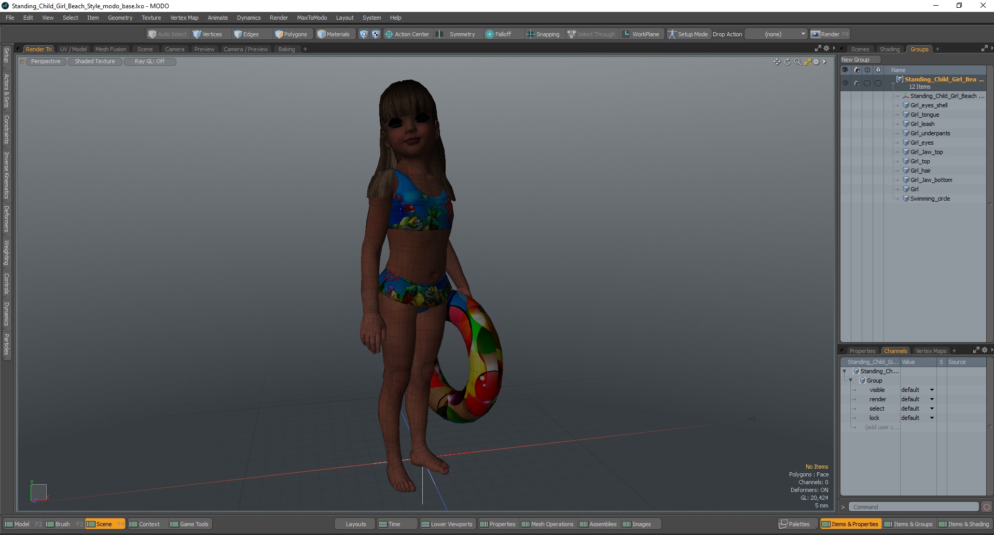994x535 pixels.
Task: Click the Girl_underpants mesh icon
Action: click(906, 133)
